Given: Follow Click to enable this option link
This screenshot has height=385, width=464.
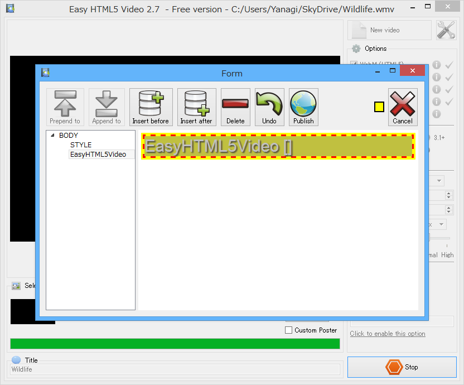Looking at the screenshot, I should pos(388,334).
